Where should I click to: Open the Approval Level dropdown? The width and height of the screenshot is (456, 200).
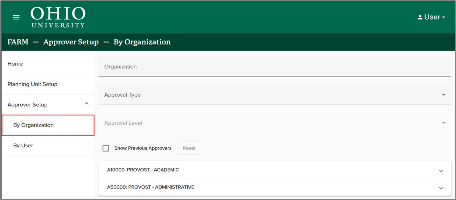click(x=274, y=123)
